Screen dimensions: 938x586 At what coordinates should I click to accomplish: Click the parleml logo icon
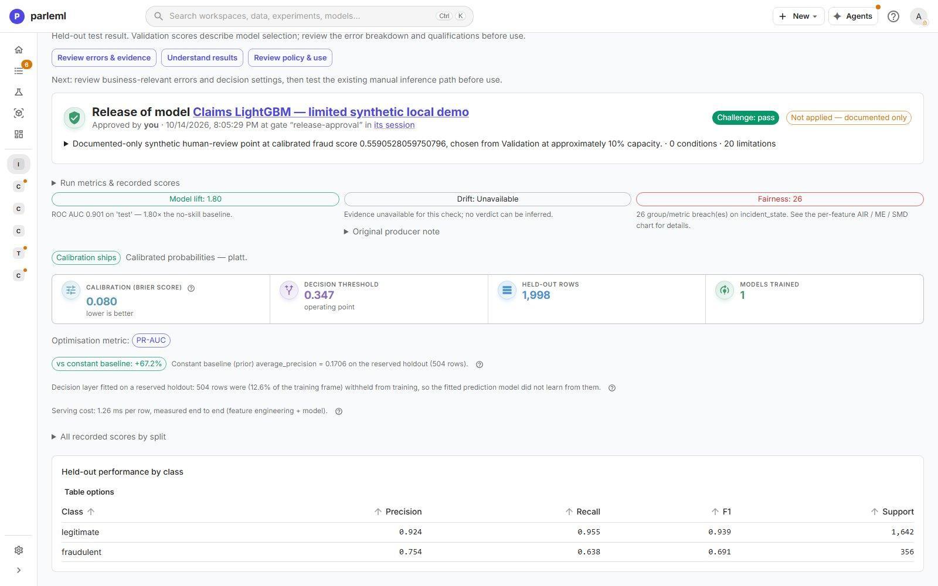tap(17, 16)
